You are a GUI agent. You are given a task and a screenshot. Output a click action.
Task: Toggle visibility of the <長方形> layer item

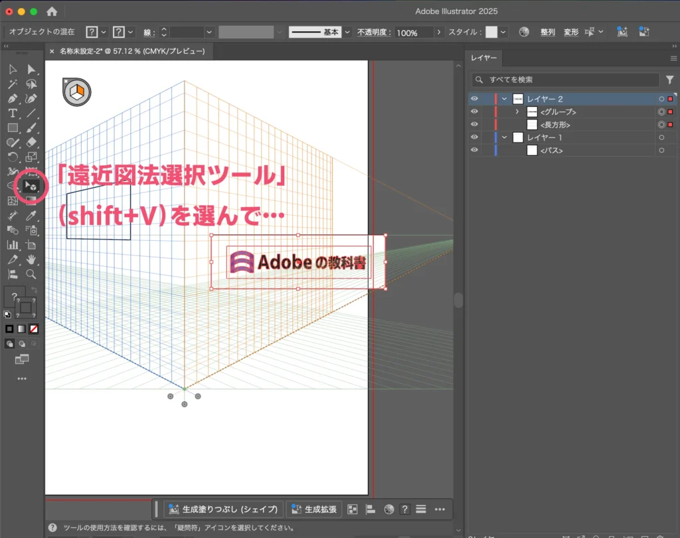474,124
